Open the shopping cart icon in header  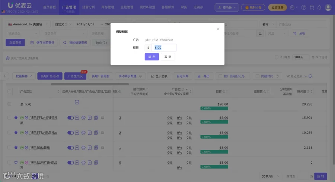click(x=312, y=7)
